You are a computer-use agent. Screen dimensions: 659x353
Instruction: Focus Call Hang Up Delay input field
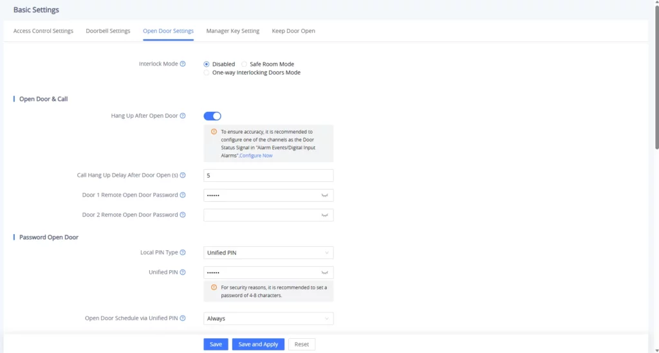pyautogui.click(x=268, y=176)
